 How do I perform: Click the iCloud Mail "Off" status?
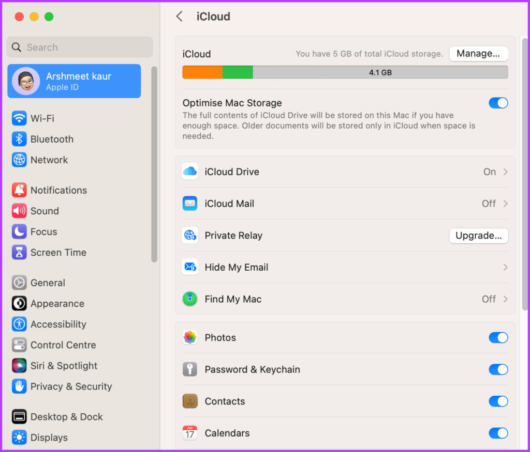pyautogui.click(x=489, y=204)
